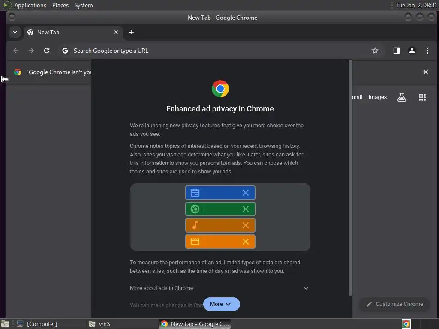This screenshot has width=439, height=329.
Task: Remove the green soccer topic chip
Action: click(246, 209)
